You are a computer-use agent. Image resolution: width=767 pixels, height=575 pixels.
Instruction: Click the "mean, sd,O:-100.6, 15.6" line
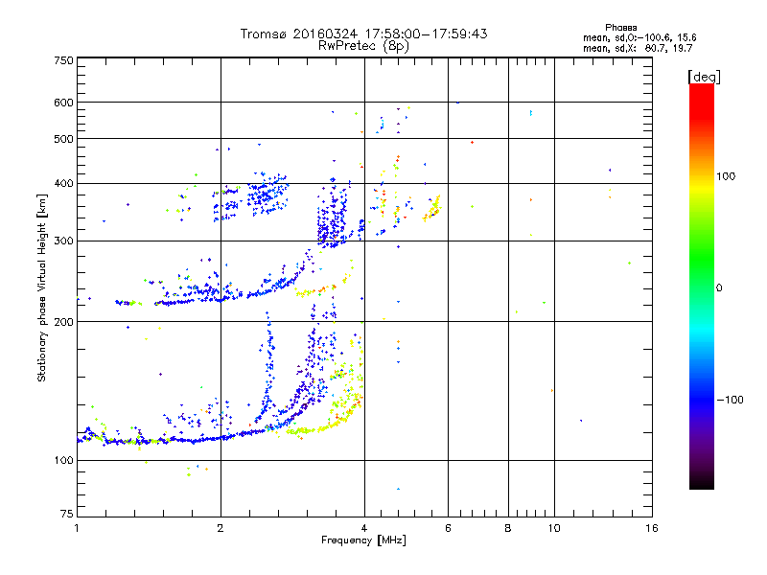click(639, 37)
